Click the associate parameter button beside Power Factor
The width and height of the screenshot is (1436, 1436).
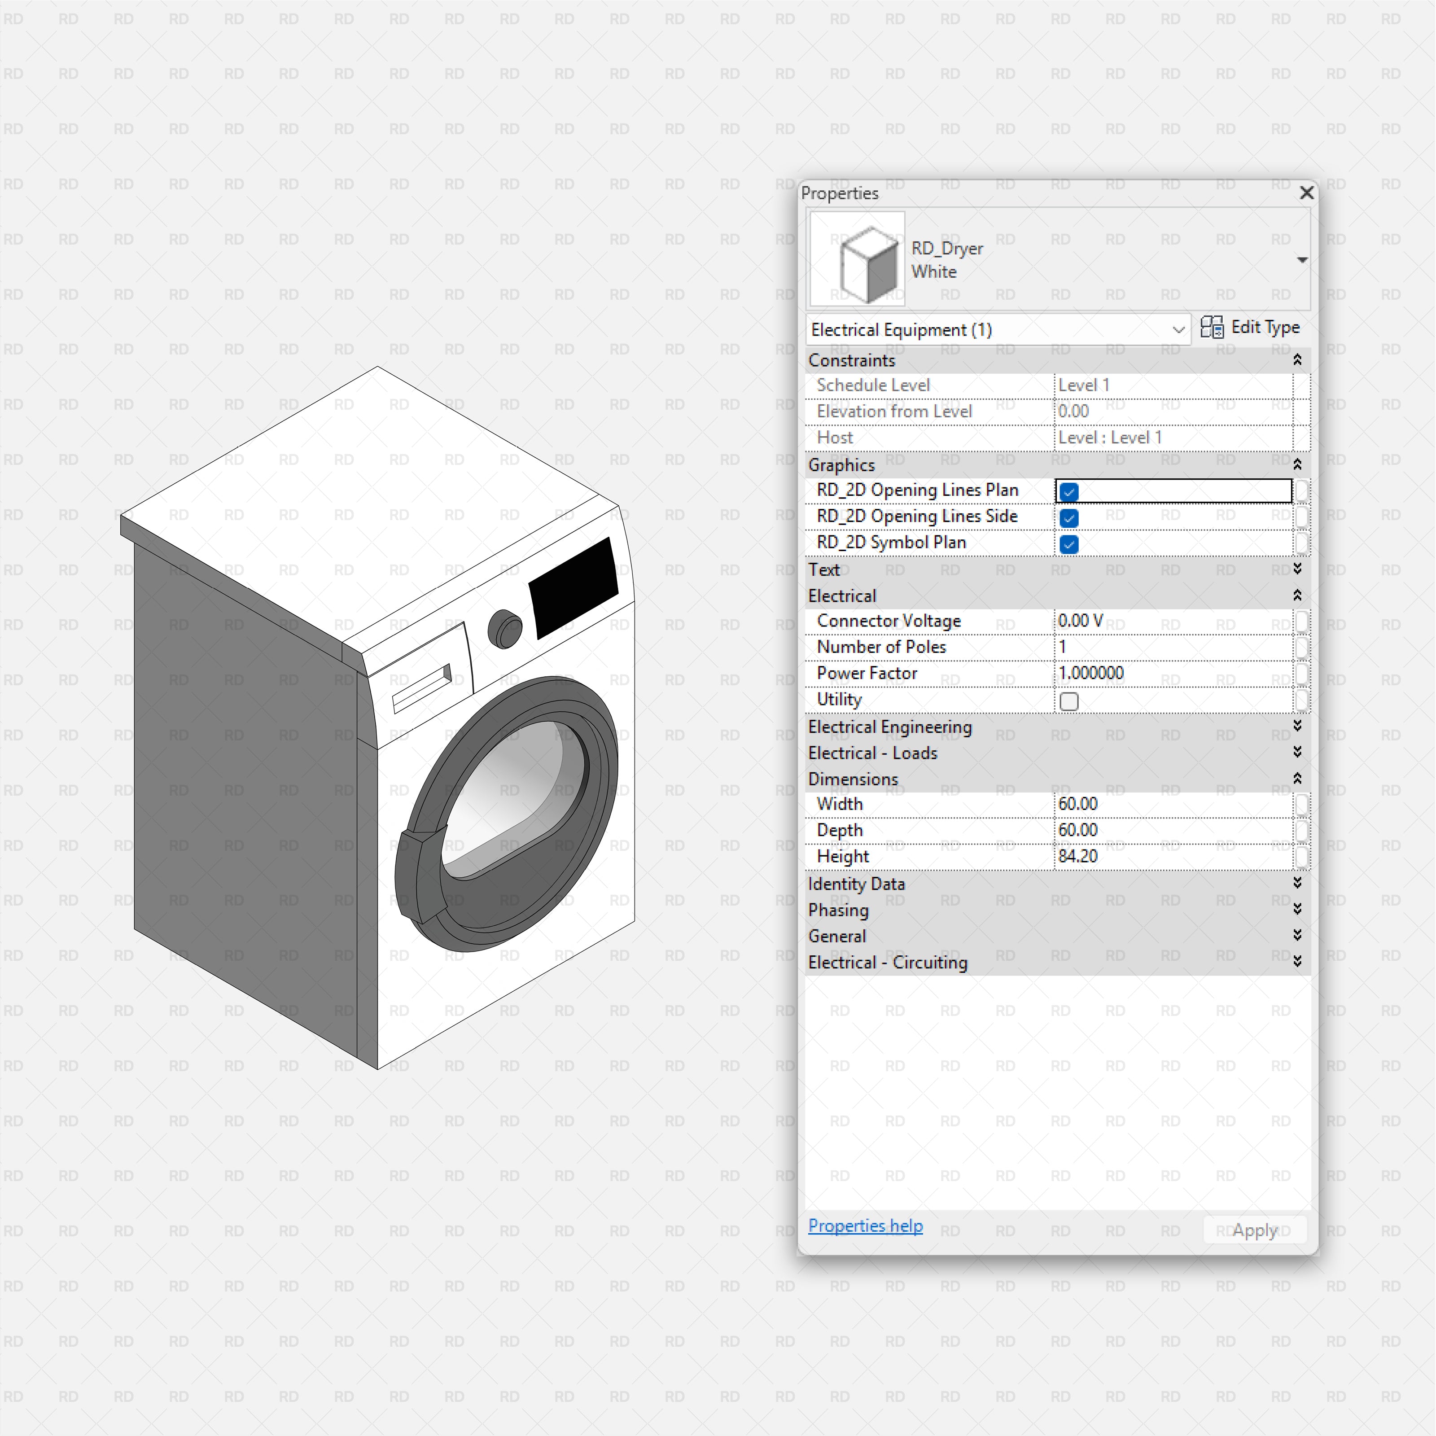coord(1302,675)
